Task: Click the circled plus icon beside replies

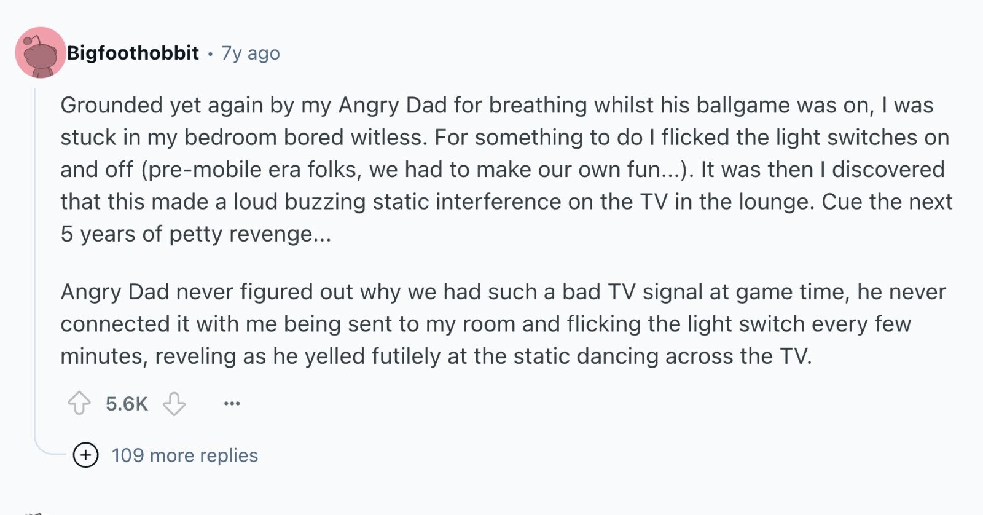Action: click(85, 455)
